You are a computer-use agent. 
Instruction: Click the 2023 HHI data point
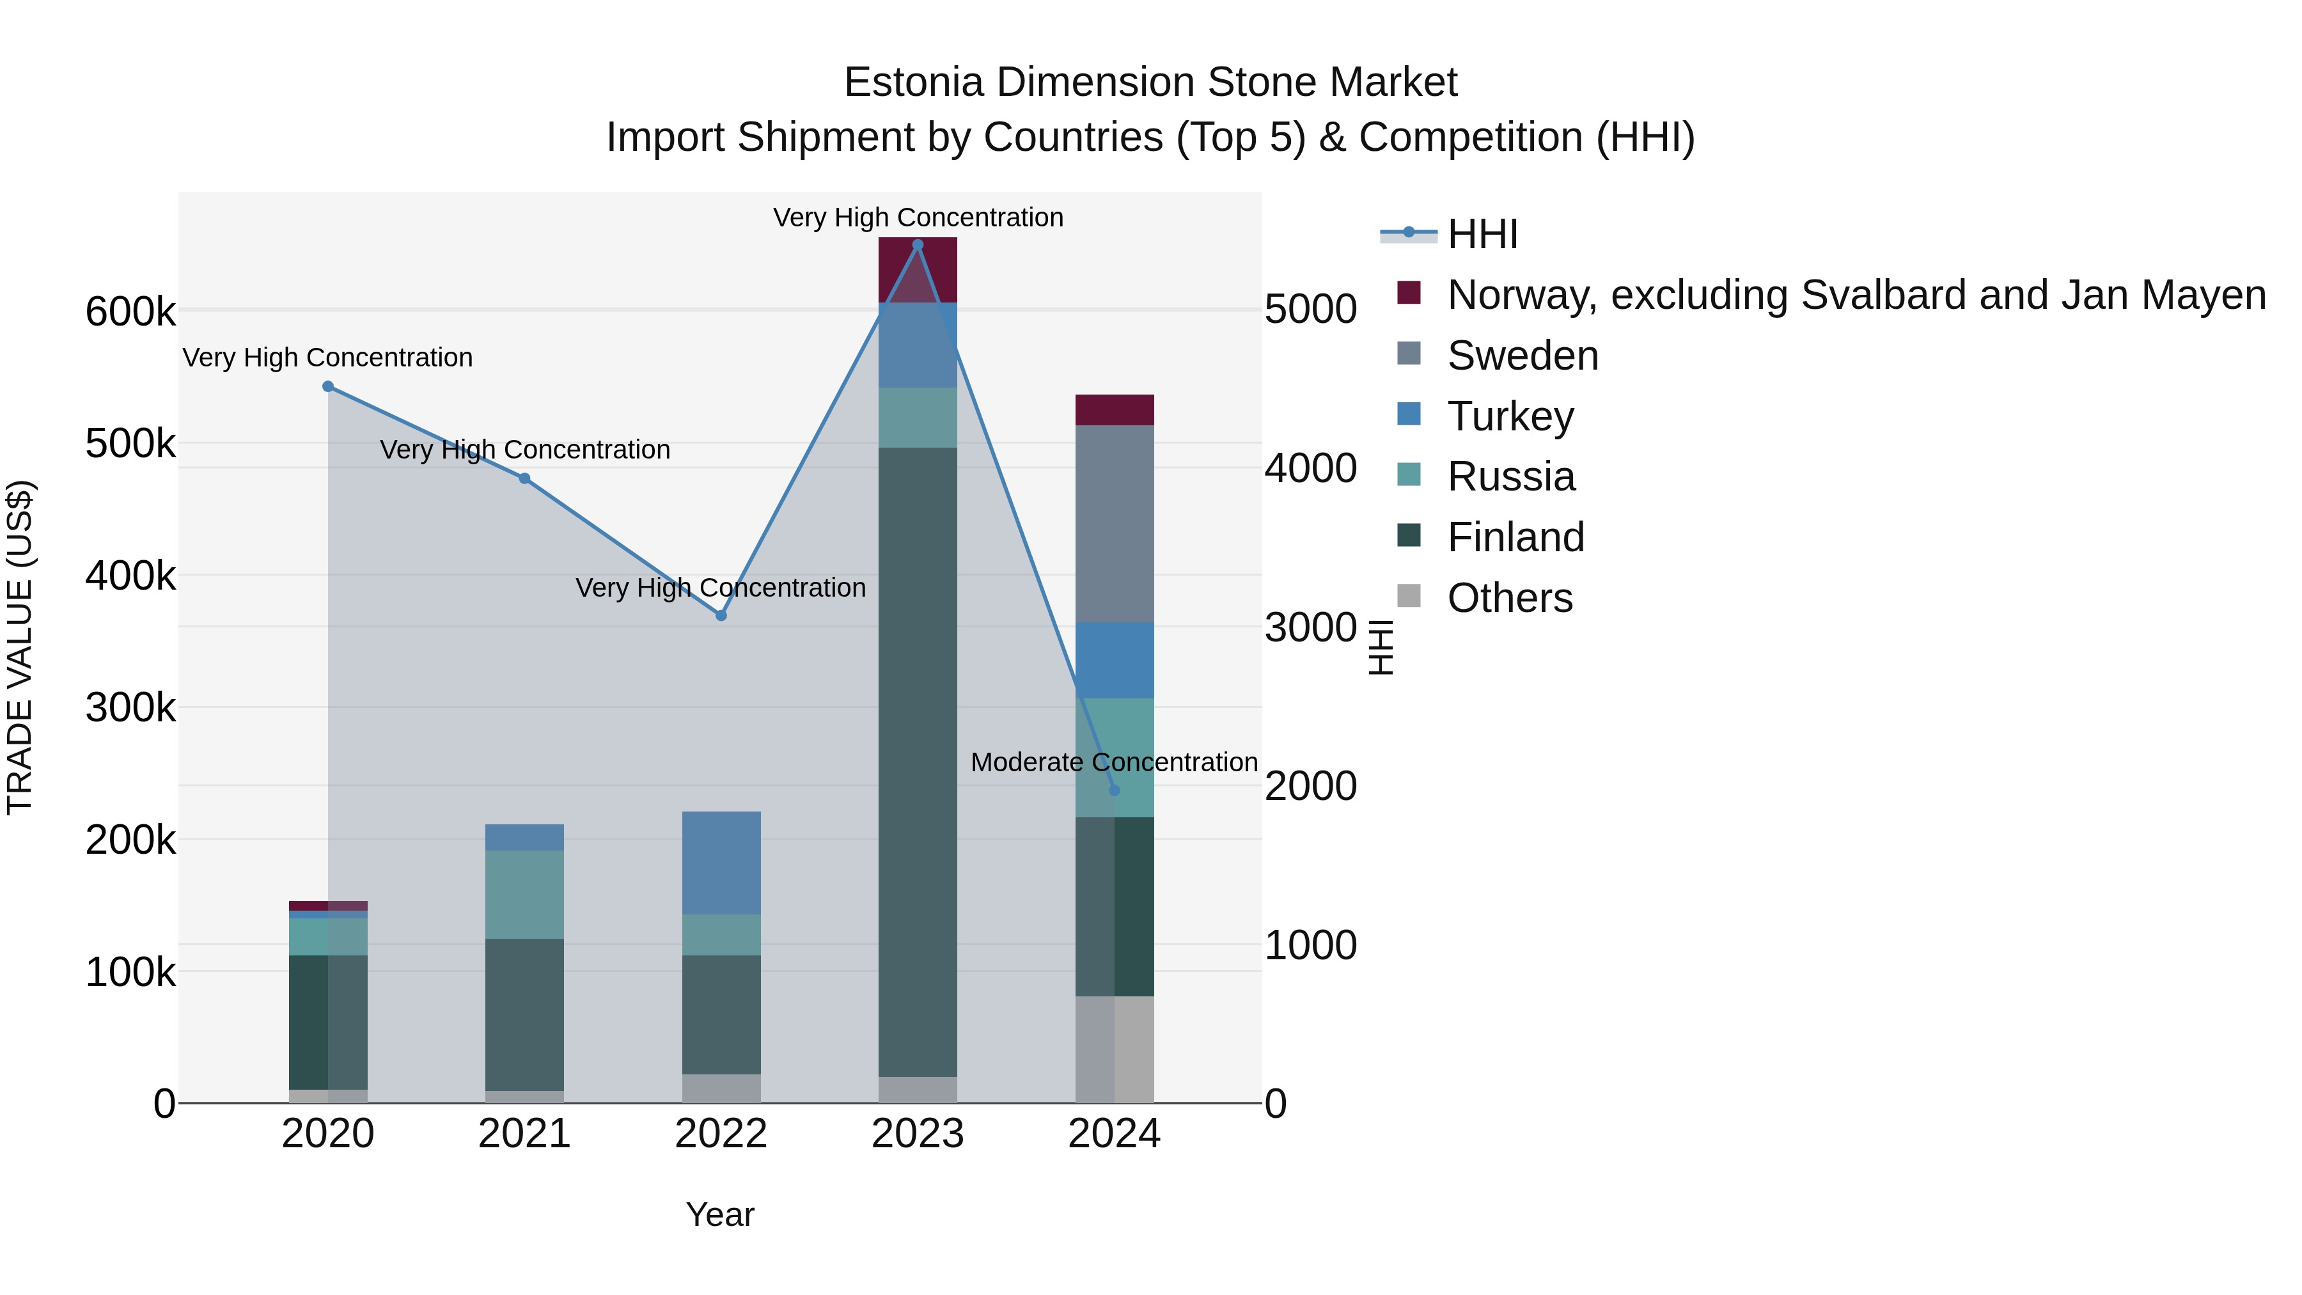918,245
